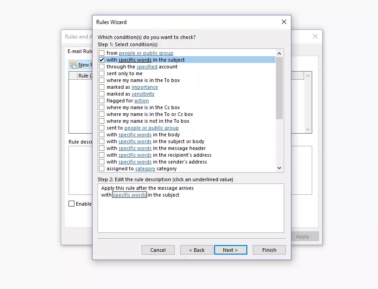
Task: Check 'where my name is in the To or Cc box'
Action: (x=102, y=114)
